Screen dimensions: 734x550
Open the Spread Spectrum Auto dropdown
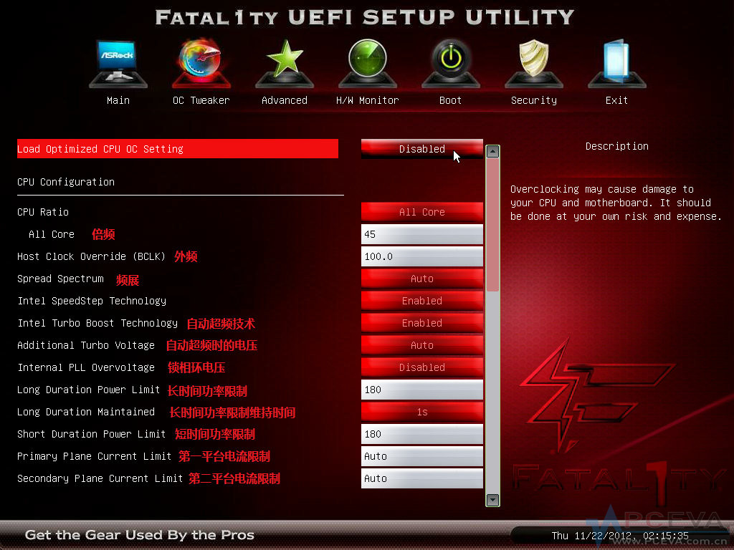pos(421,279)
